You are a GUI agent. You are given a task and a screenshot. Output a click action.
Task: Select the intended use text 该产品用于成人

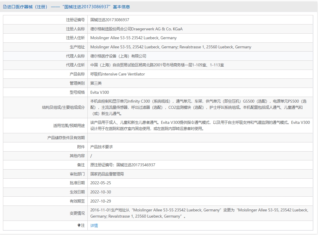200,126
